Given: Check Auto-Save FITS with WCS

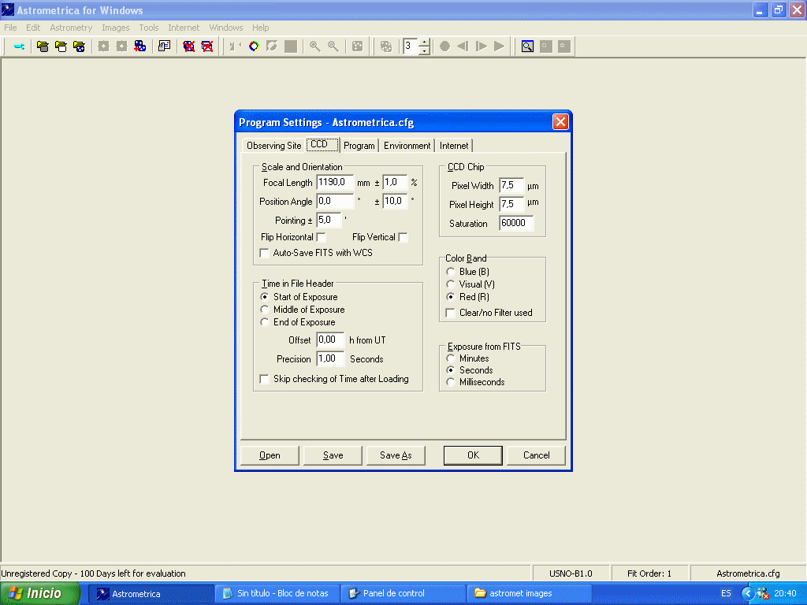Looking at the screenshot, I should coord(265,253).
